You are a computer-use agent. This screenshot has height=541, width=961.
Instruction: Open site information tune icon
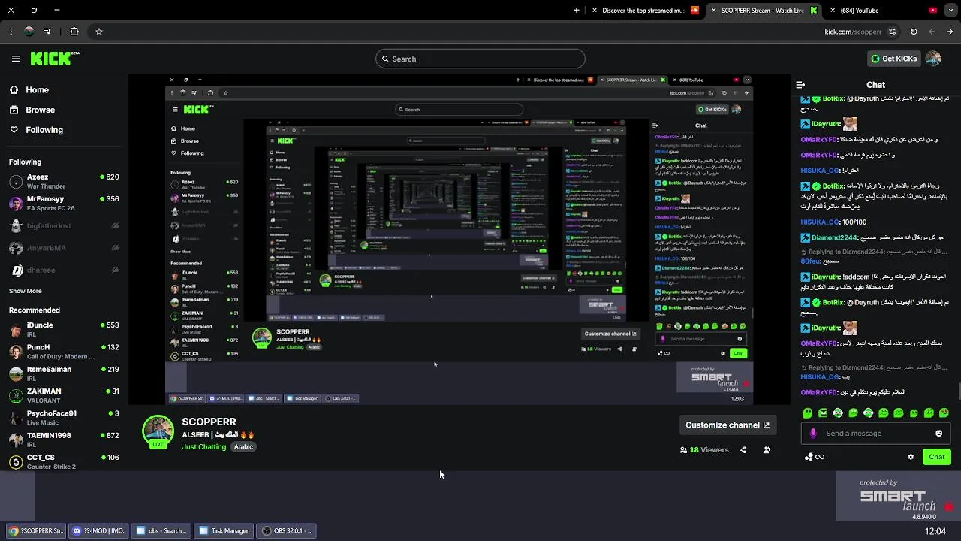pyautogui.click(x=892, y=32)
